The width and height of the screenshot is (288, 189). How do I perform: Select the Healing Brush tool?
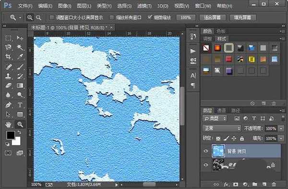pos(8,67)
